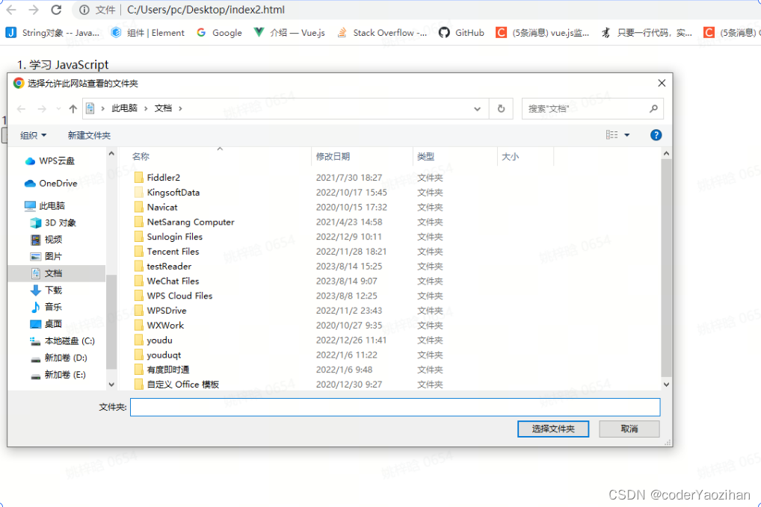Image resolution: width=761 pixels, height=507 pixels.
Task: Click the 选择文件夹 button
Action: 552,429
